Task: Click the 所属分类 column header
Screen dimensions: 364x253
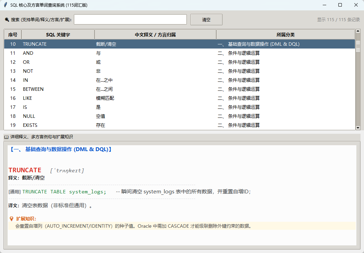Action: [286, 35]
